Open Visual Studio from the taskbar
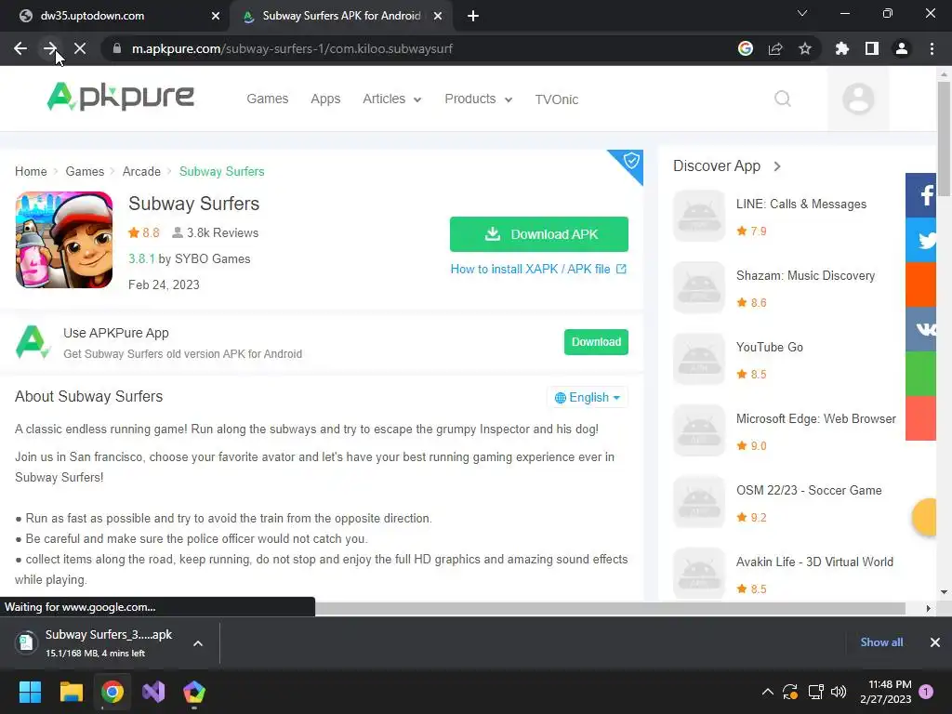952x714 pixels. [153, 692]
